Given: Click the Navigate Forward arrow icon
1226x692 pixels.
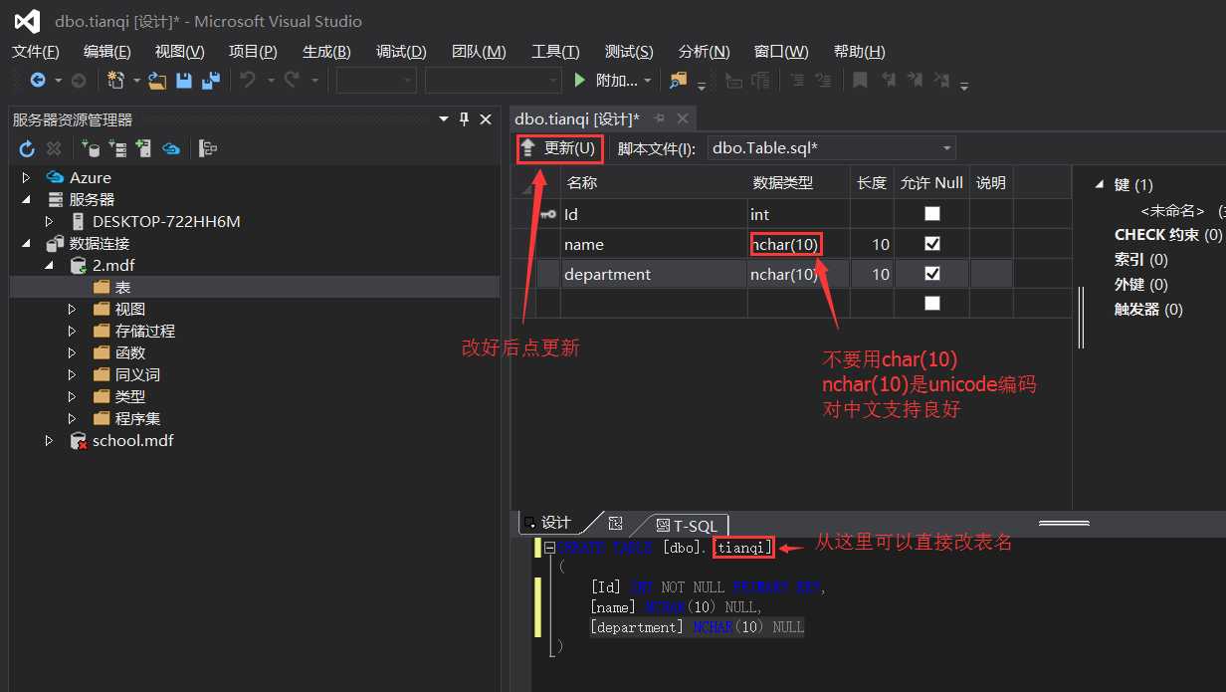Looking at the screenshot, I should tap(79, 81).
